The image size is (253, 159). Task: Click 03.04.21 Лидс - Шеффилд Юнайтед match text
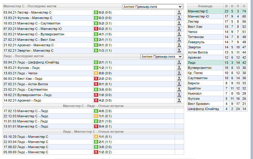coord(31,62)
